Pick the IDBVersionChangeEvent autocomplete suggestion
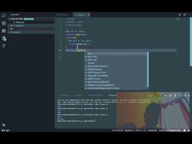 [x=116, y=85]
